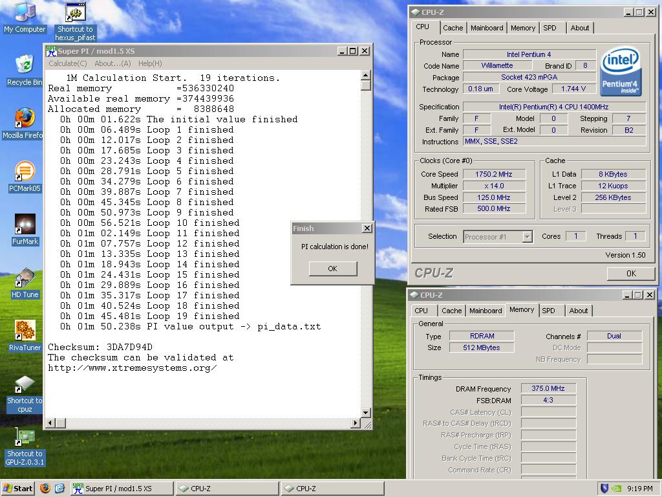Switch to Super PI taskbar button
The height and width of the screenshot is (497, 662).
[122, 489]
